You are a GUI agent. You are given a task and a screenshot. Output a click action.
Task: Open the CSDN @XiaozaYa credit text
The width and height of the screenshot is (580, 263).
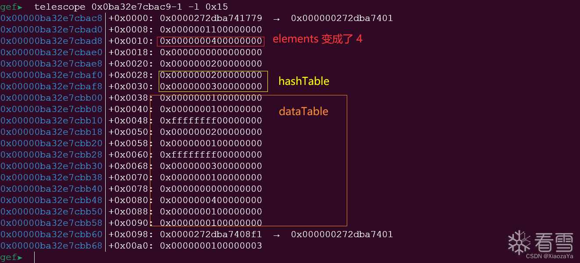549,256
